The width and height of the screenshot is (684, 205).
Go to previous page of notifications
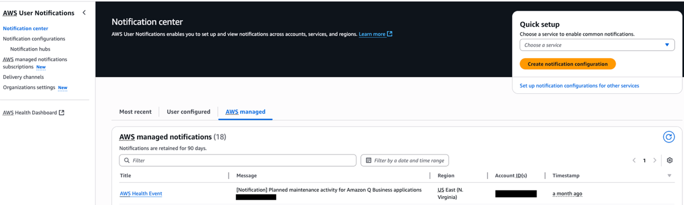coord(634,160)
